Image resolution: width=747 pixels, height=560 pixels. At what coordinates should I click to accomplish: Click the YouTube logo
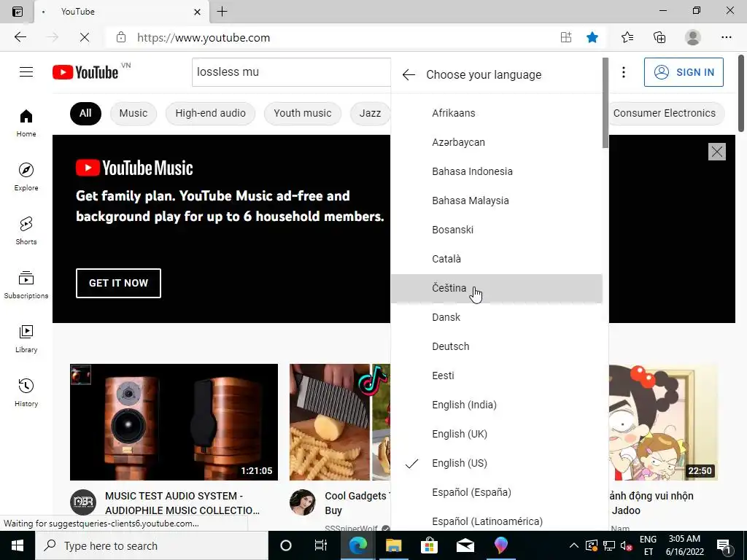(86, 72)
